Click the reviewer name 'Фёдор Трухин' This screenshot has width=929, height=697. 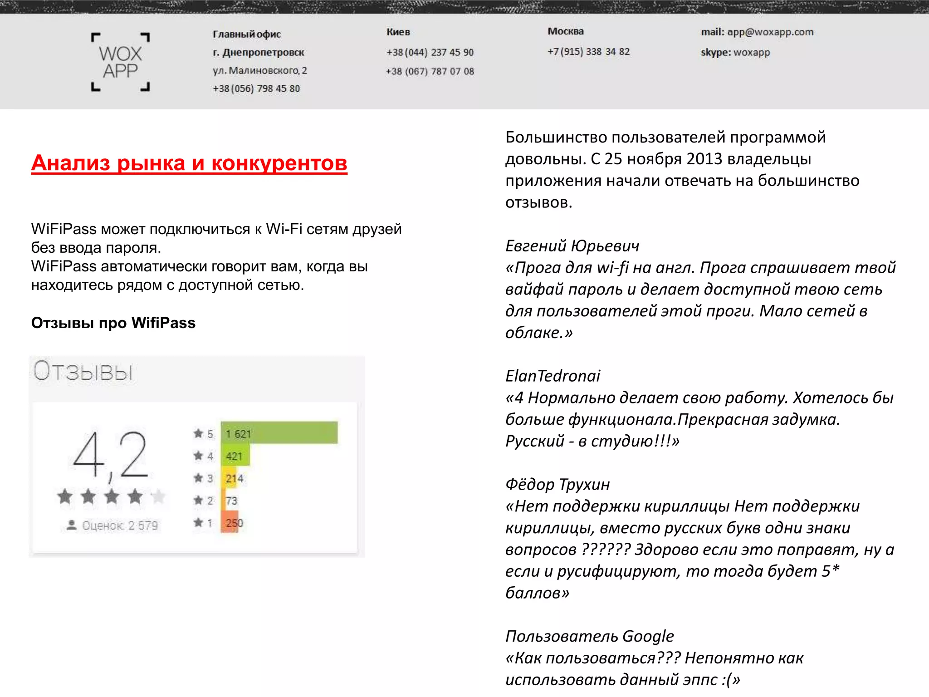557,485
